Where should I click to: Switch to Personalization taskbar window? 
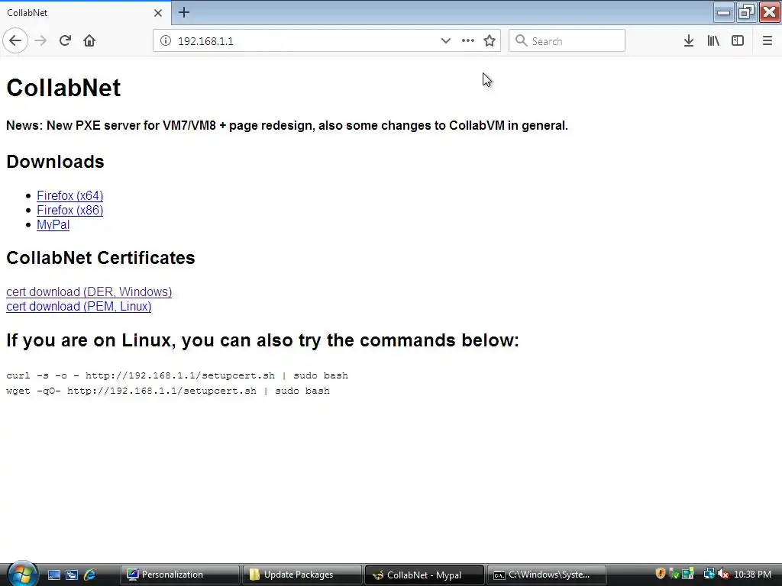pyautogui.click(x=180, y=575)
